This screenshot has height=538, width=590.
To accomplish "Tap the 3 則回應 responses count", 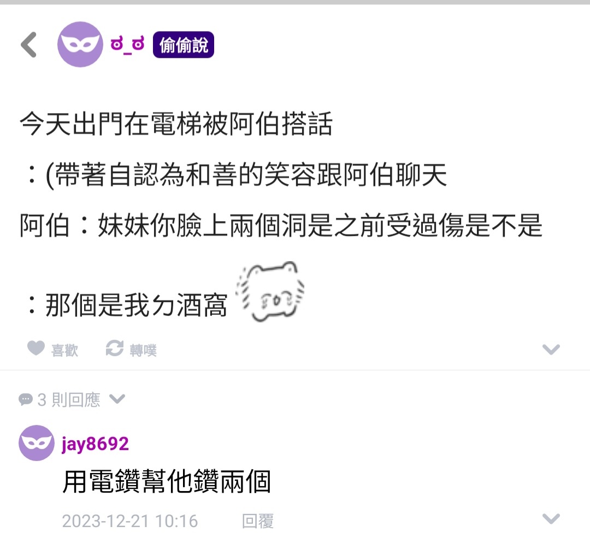I will [69, 400].
